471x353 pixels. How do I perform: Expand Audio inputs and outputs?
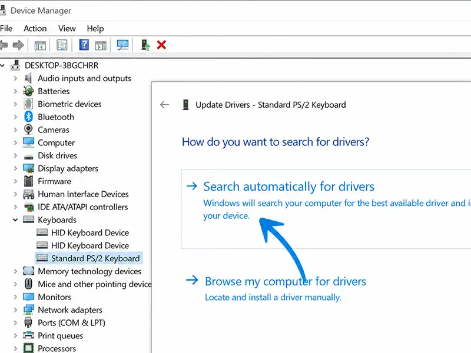click(x=15, y=78)
